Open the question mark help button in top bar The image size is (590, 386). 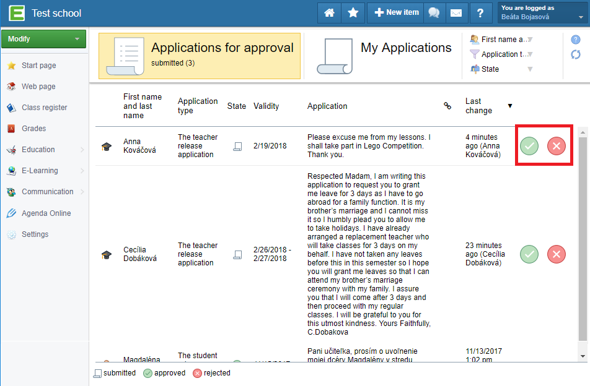pyautogui.click(x=480, y=13)
